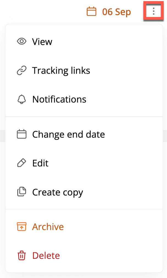Select View from the menu
The image size is (167, 278).
[x=42, y=42]
